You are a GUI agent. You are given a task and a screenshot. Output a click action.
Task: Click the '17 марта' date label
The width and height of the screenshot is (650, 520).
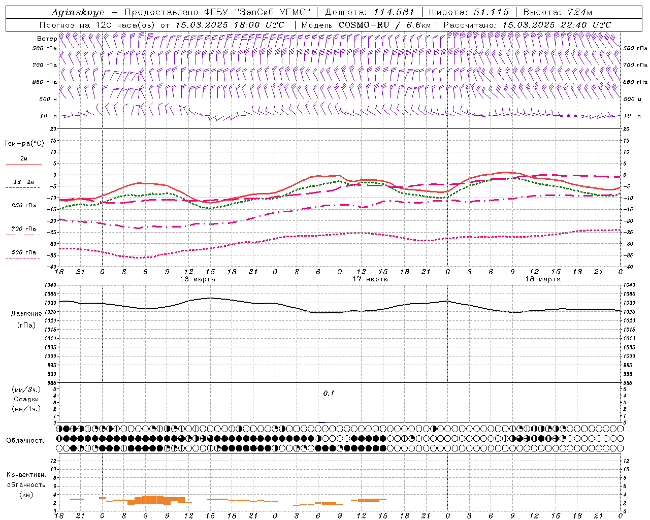tap(370, 279)
